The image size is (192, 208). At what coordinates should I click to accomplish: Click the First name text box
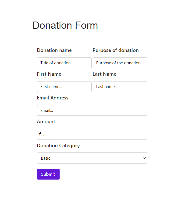tap(64, 86)
